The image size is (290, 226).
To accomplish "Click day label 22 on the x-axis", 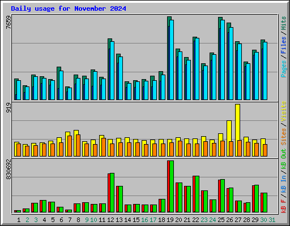I will coord(195,220).
